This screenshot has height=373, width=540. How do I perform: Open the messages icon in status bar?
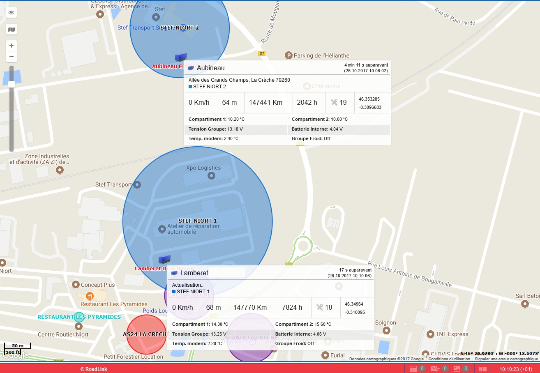pos(413,369)
